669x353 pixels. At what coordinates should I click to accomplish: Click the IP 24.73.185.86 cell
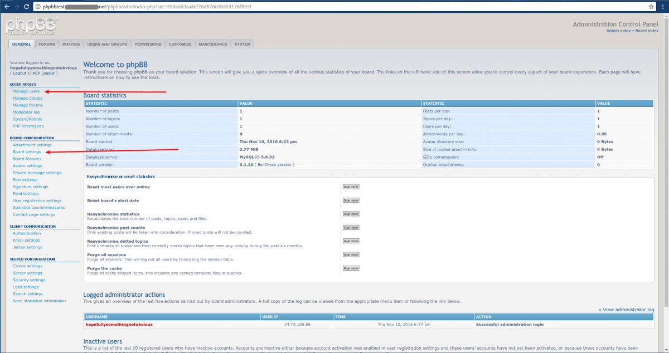[x=297, y=324]
